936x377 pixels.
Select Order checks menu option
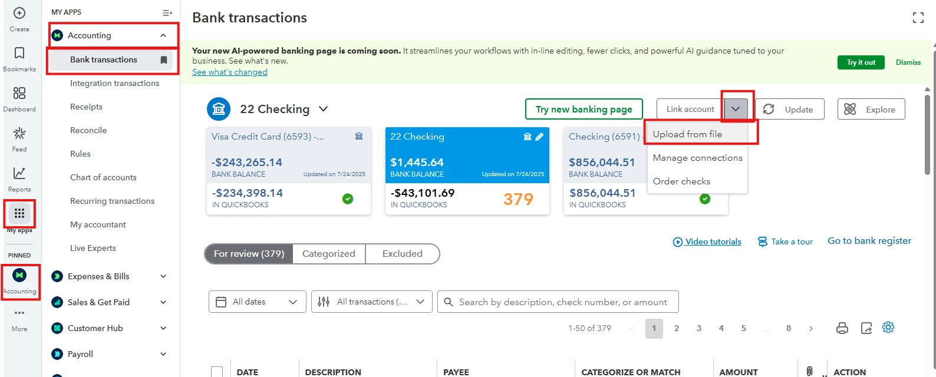(x=697, y=181)
